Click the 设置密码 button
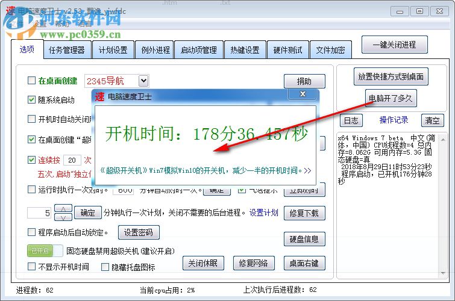 pyautogui.click(x=139, y=232)
